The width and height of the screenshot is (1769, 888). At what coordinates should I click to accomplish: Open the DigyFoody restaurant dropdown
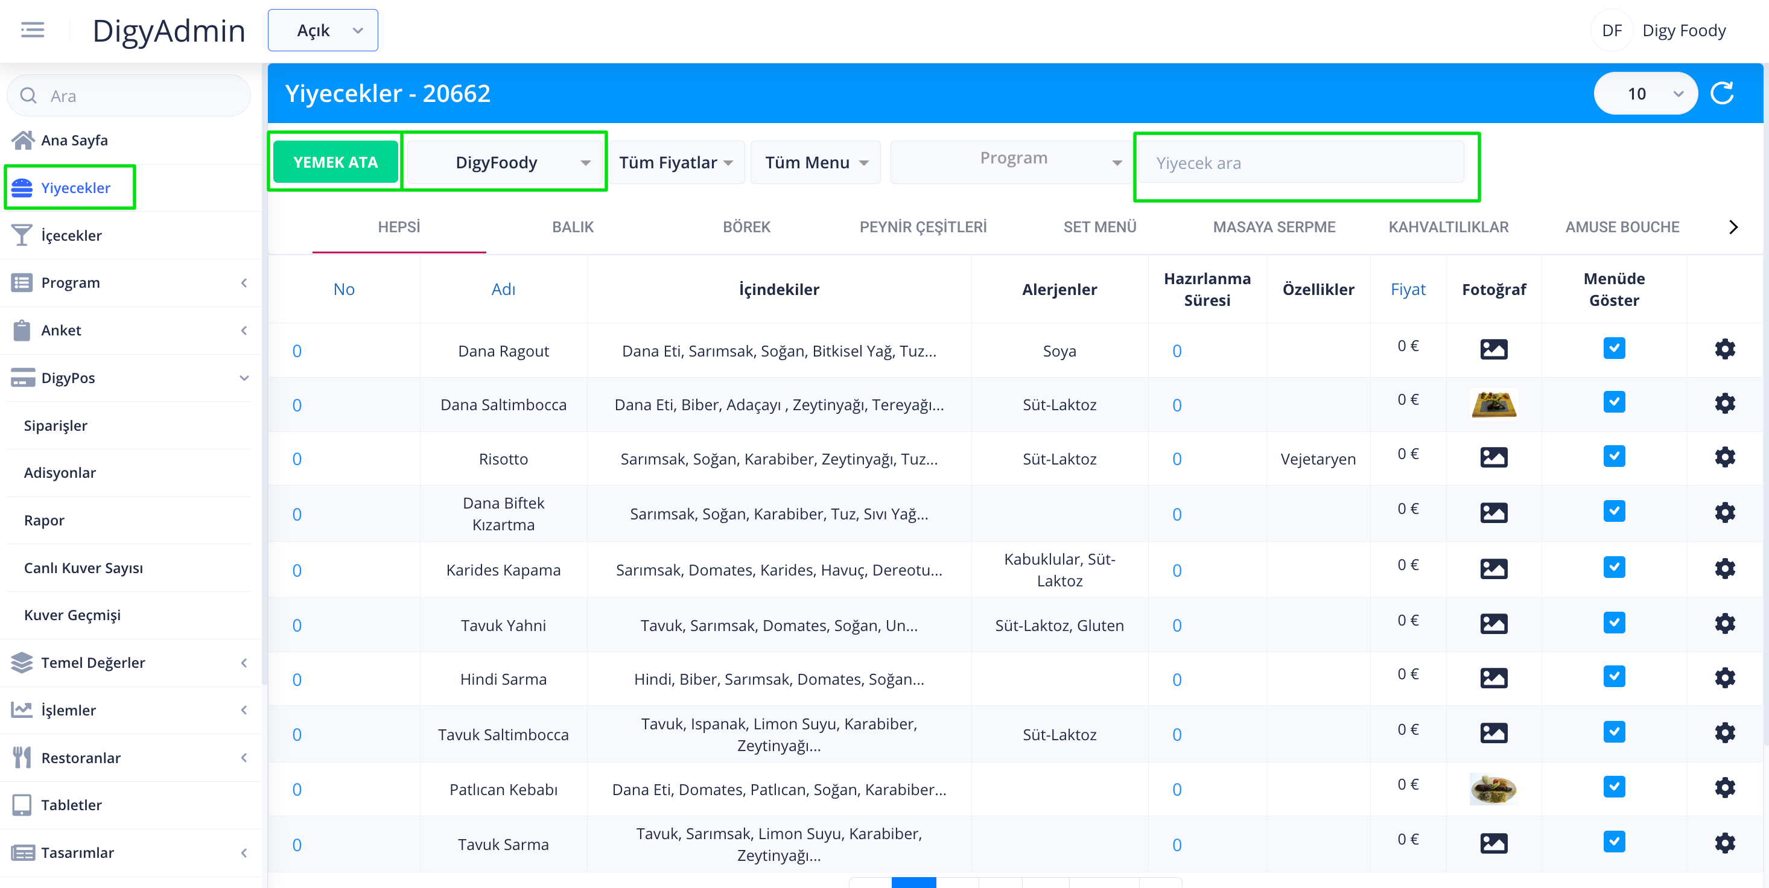pyautogui.click(x=505, y=163)
